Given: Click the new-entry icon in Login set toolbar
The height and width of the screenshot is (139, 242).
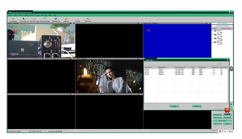Looking at the screenshot, I should point(219,64).
